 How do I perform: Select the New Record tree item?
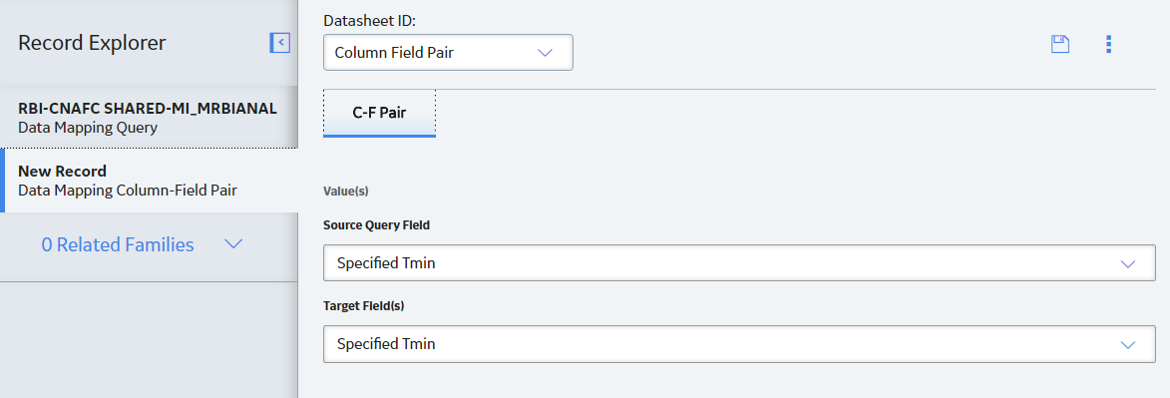pos(149,180)
